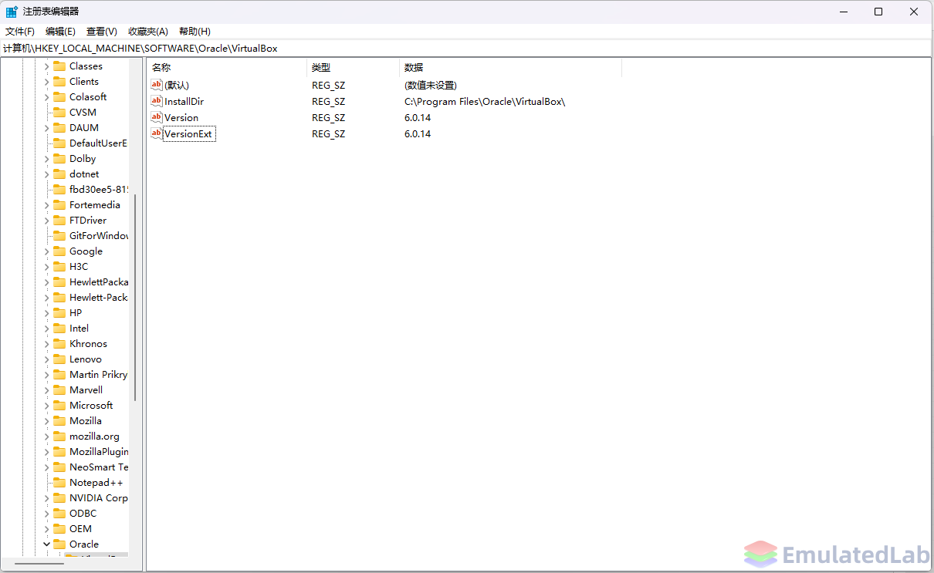This screenshot has height=573, width=934.
Task: Click the Marvell key folder icon
Action: pyautogui.click(x=59, y=390)
